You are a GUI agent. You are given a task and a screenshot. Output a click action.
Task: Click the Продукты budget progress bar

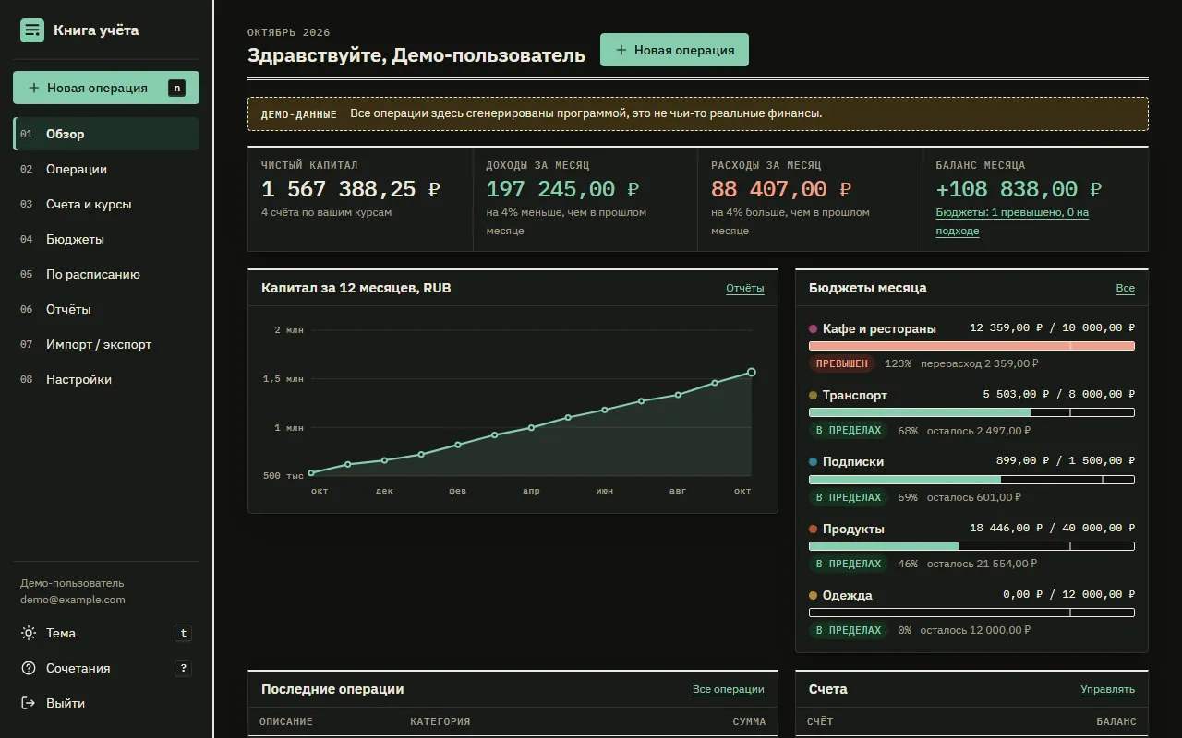[x=971, y=546]
